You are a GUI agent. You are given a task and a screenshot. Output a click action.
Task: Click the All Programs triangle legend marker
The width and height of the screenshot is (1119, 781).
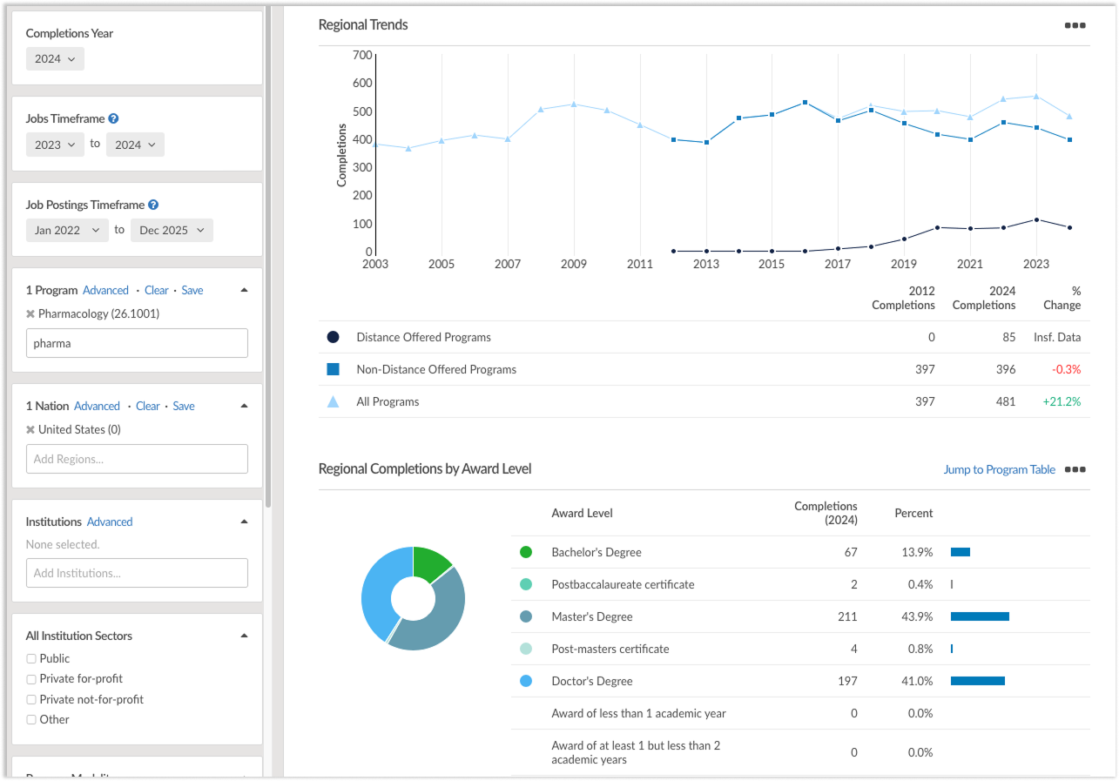click(x=333, y=401)
